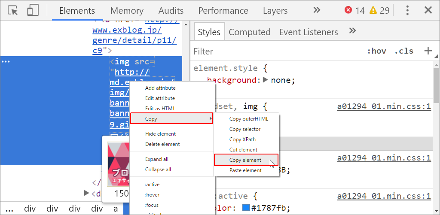
Task: Click the ellipsis beside the selected img node
Action: tap(6, 61)
